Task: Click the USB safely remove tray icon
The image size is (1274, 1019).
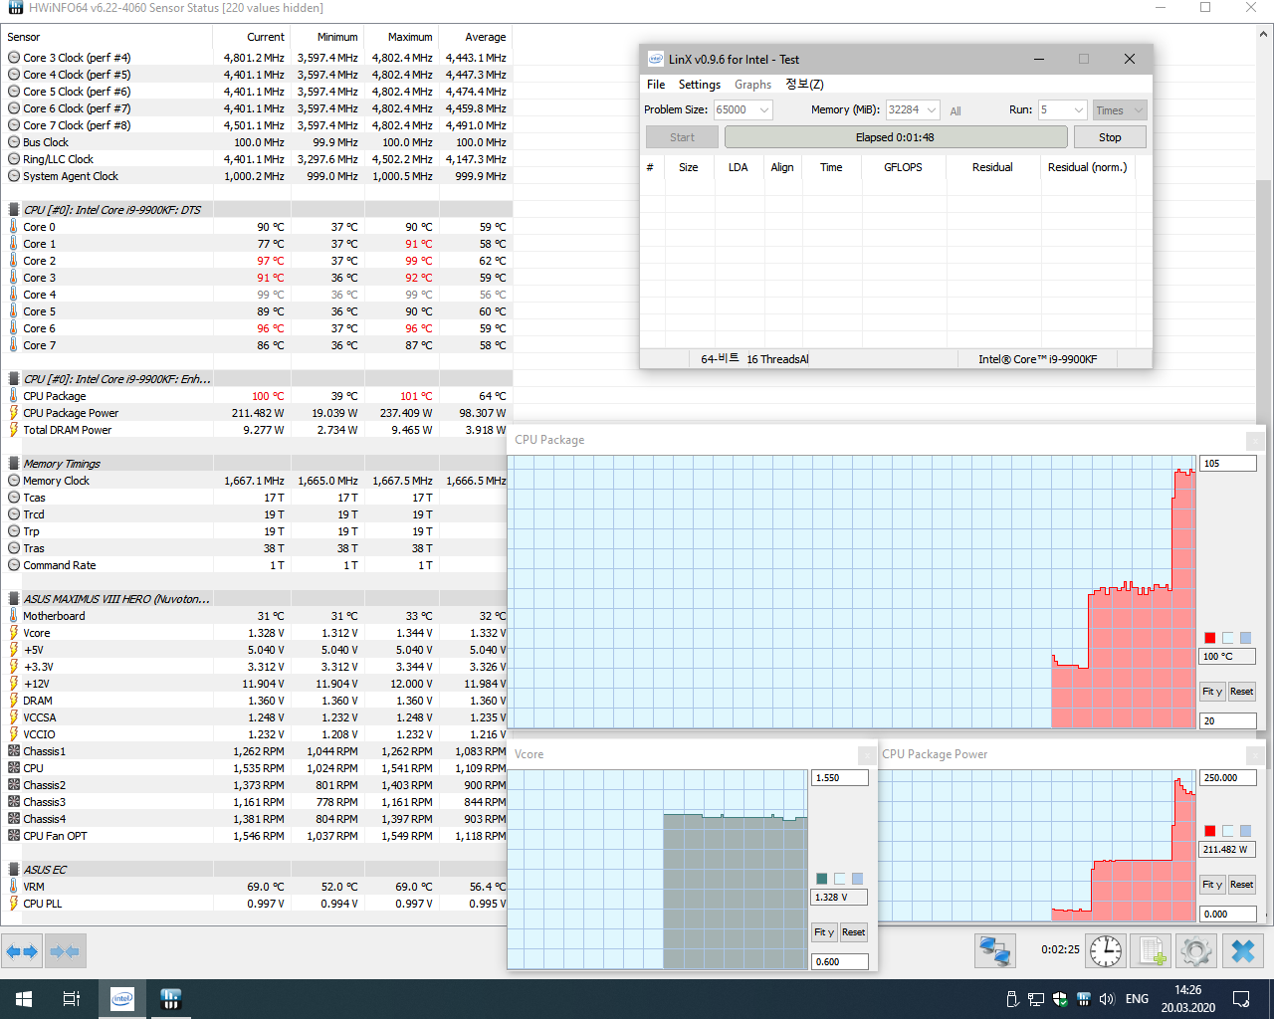Action: [1012, 999]
